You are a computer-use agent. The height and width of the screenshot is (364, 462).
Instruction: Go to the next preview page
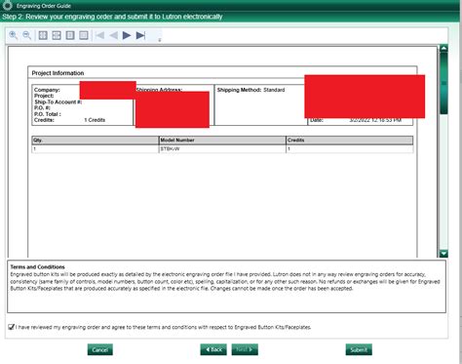[127, 35]
